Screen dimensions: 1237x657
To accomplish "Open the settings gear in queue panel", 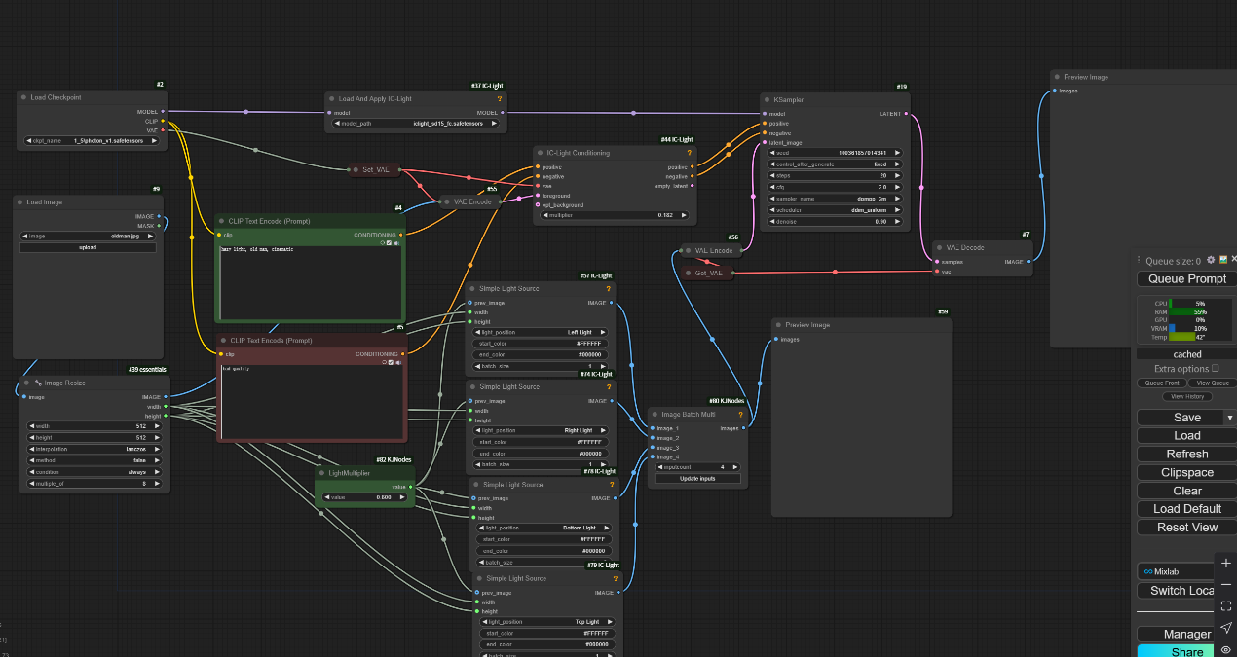I will point(1211,260).
